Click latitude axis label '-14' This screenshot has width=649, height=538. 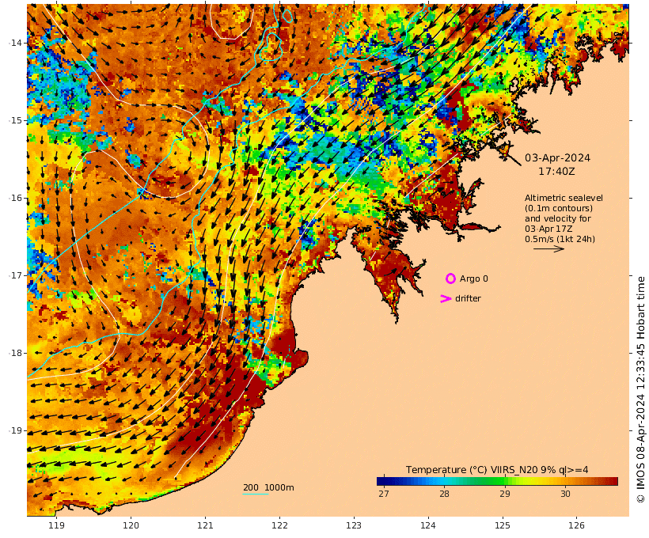coord(16,43)
